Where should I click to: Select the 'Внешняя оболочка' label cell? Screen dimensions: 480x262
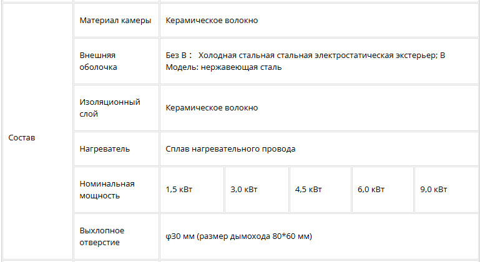[x=116, y=61]
